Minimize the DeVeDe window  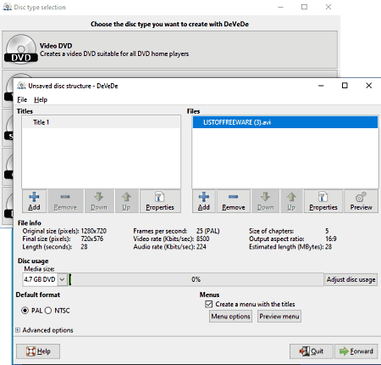(x=321, y=86)
